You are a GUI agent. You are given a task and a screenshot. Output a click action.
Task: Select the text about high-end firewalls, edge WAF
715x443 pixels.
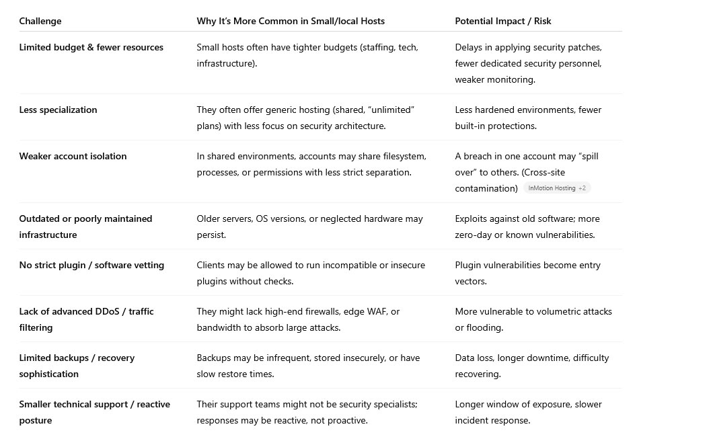(x=298, y=319)
